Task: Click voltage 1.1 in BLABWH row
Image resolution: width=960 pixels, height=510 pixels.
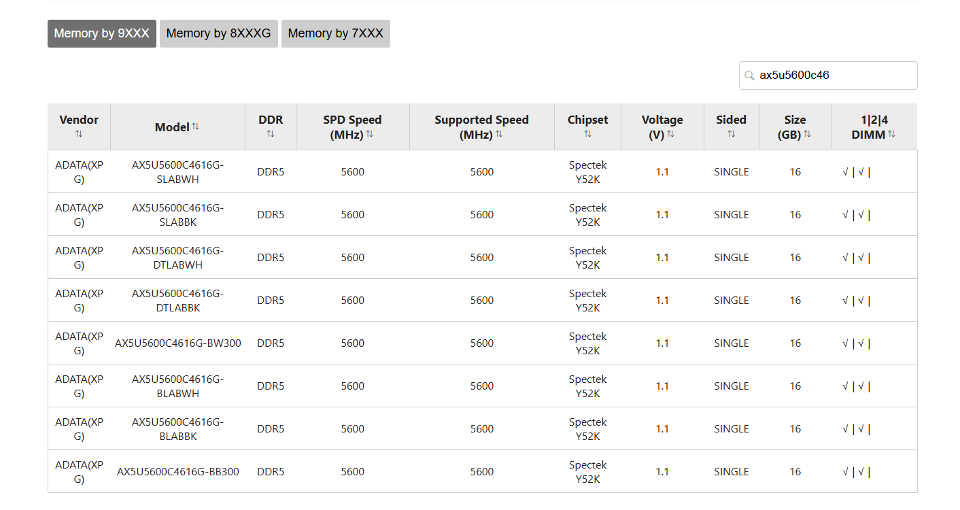Action: pos(662,386)
